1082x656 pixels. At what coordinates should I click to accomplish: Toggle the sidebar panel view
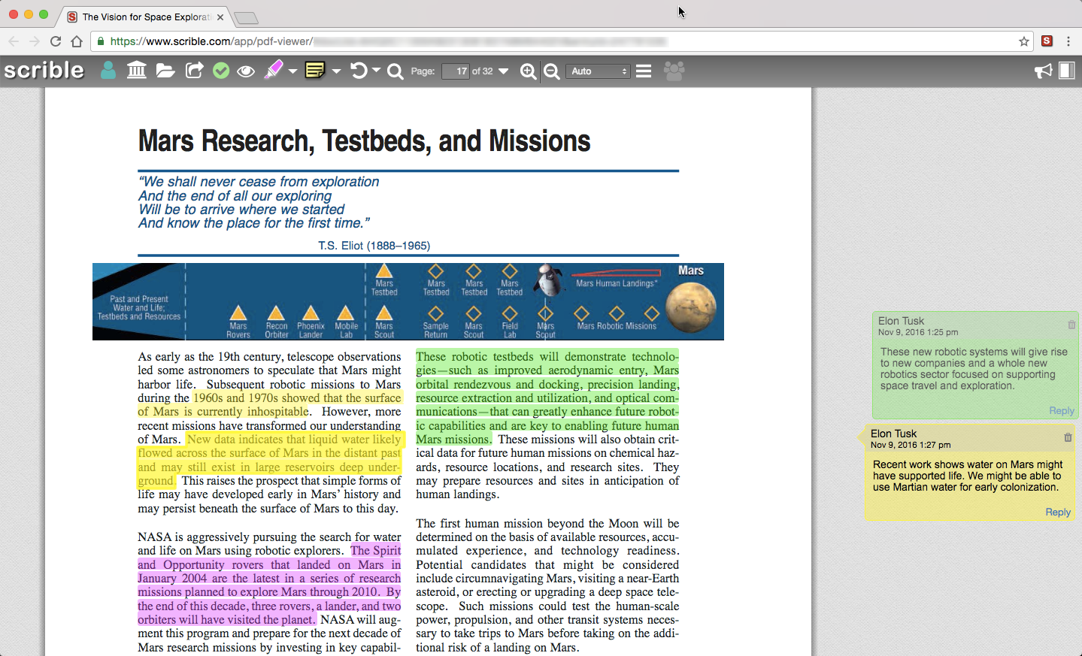[x=1067, y=71]
